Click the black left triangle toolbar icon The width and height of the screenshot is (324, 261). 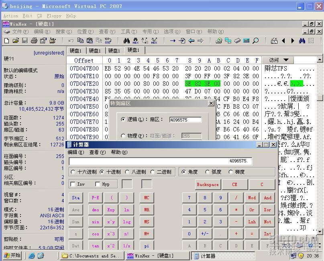point(283,40)
